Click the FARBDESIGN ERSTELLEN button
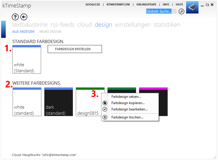The height and width of the screenshot is (160, 218). point(75,49)
